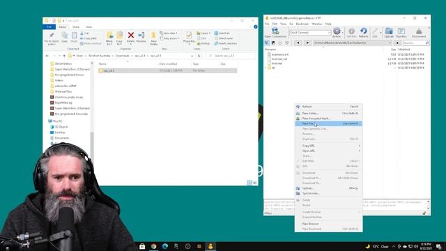Image resolution: width=446 pixels, height=251 pixels.
Task: Open the Action gear menu in Cyberduck
Action: pos(337,33)
